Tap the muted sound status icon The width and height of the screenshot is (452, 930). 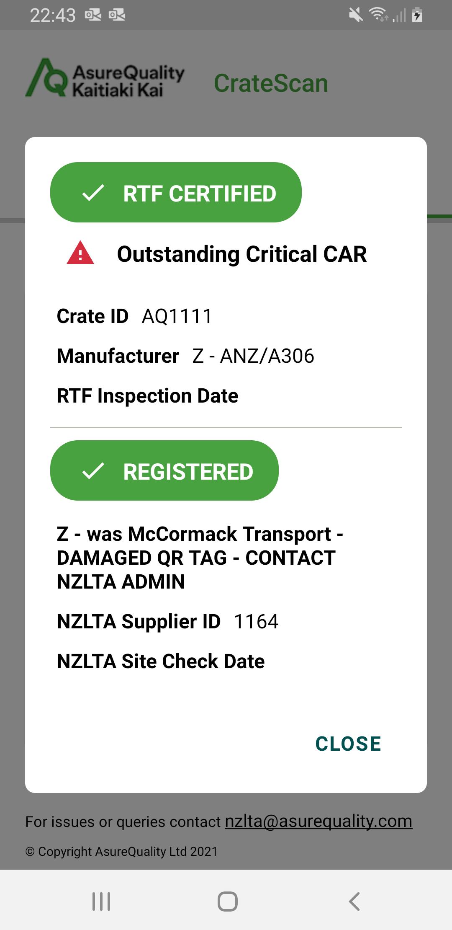[356, 15]
